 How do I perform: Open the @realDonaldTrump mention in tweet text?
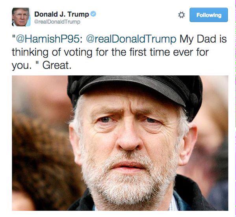coord(131,39)
